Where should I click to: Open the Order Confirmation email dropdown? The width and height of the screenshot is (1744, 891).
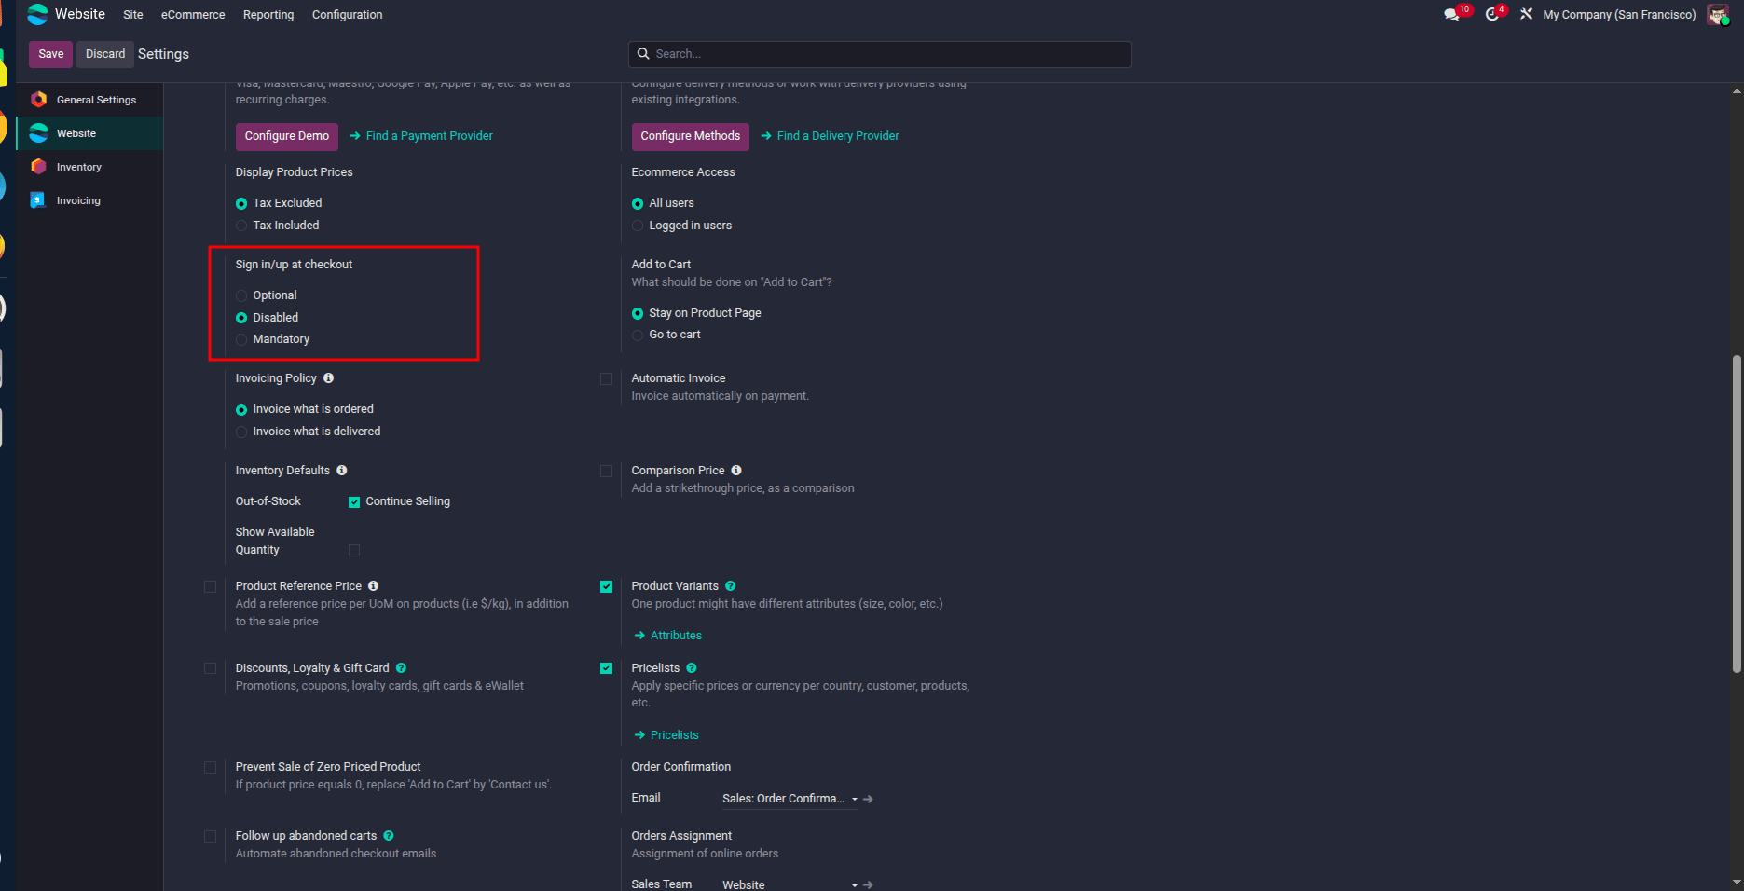[789, 799]
